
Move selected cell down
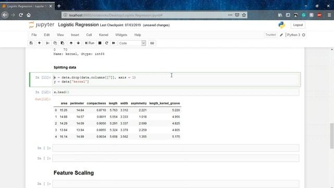tap(78, 43)
